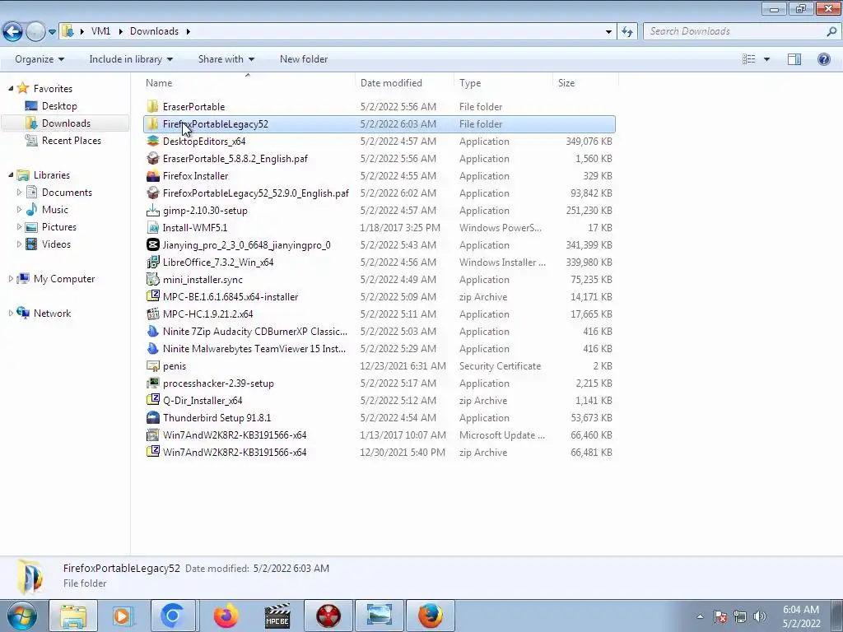Click the Refresh button in address bar

coord(627,32)
